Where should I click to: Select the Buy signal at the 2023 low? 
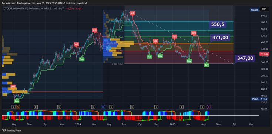[x=17, y=101]
